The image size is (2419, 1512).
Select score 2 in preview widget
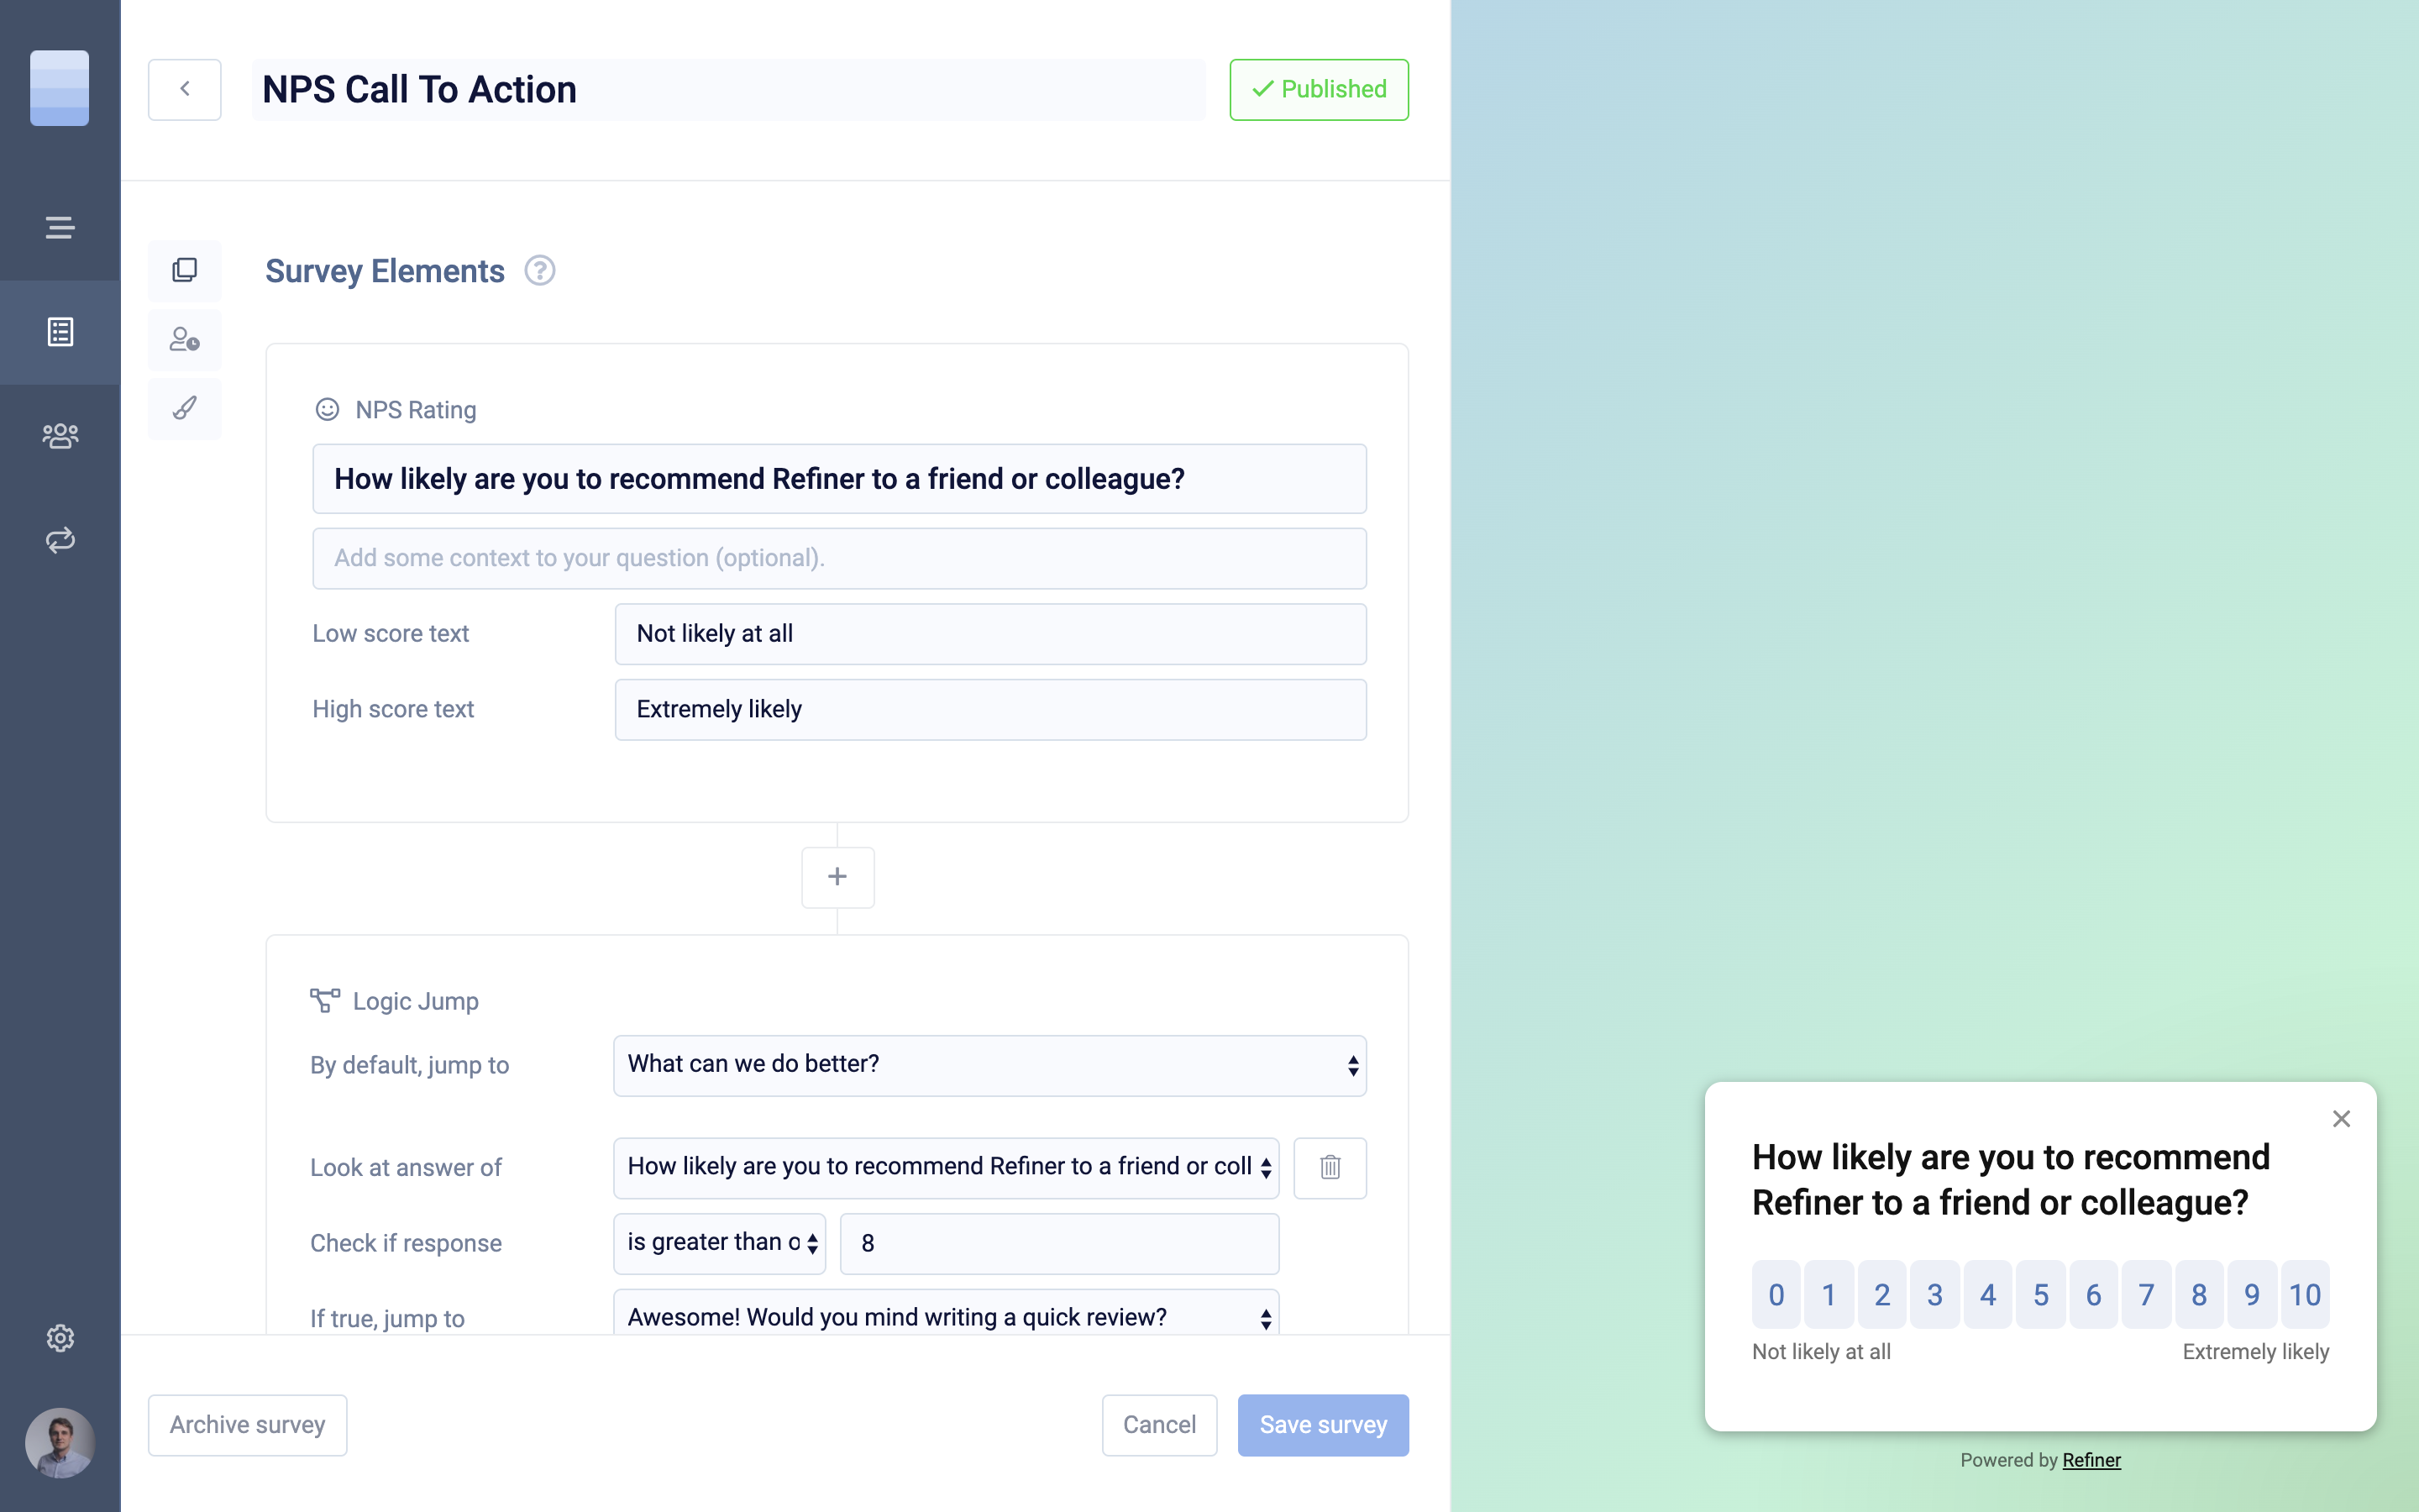click(x=1882, y=1295)
